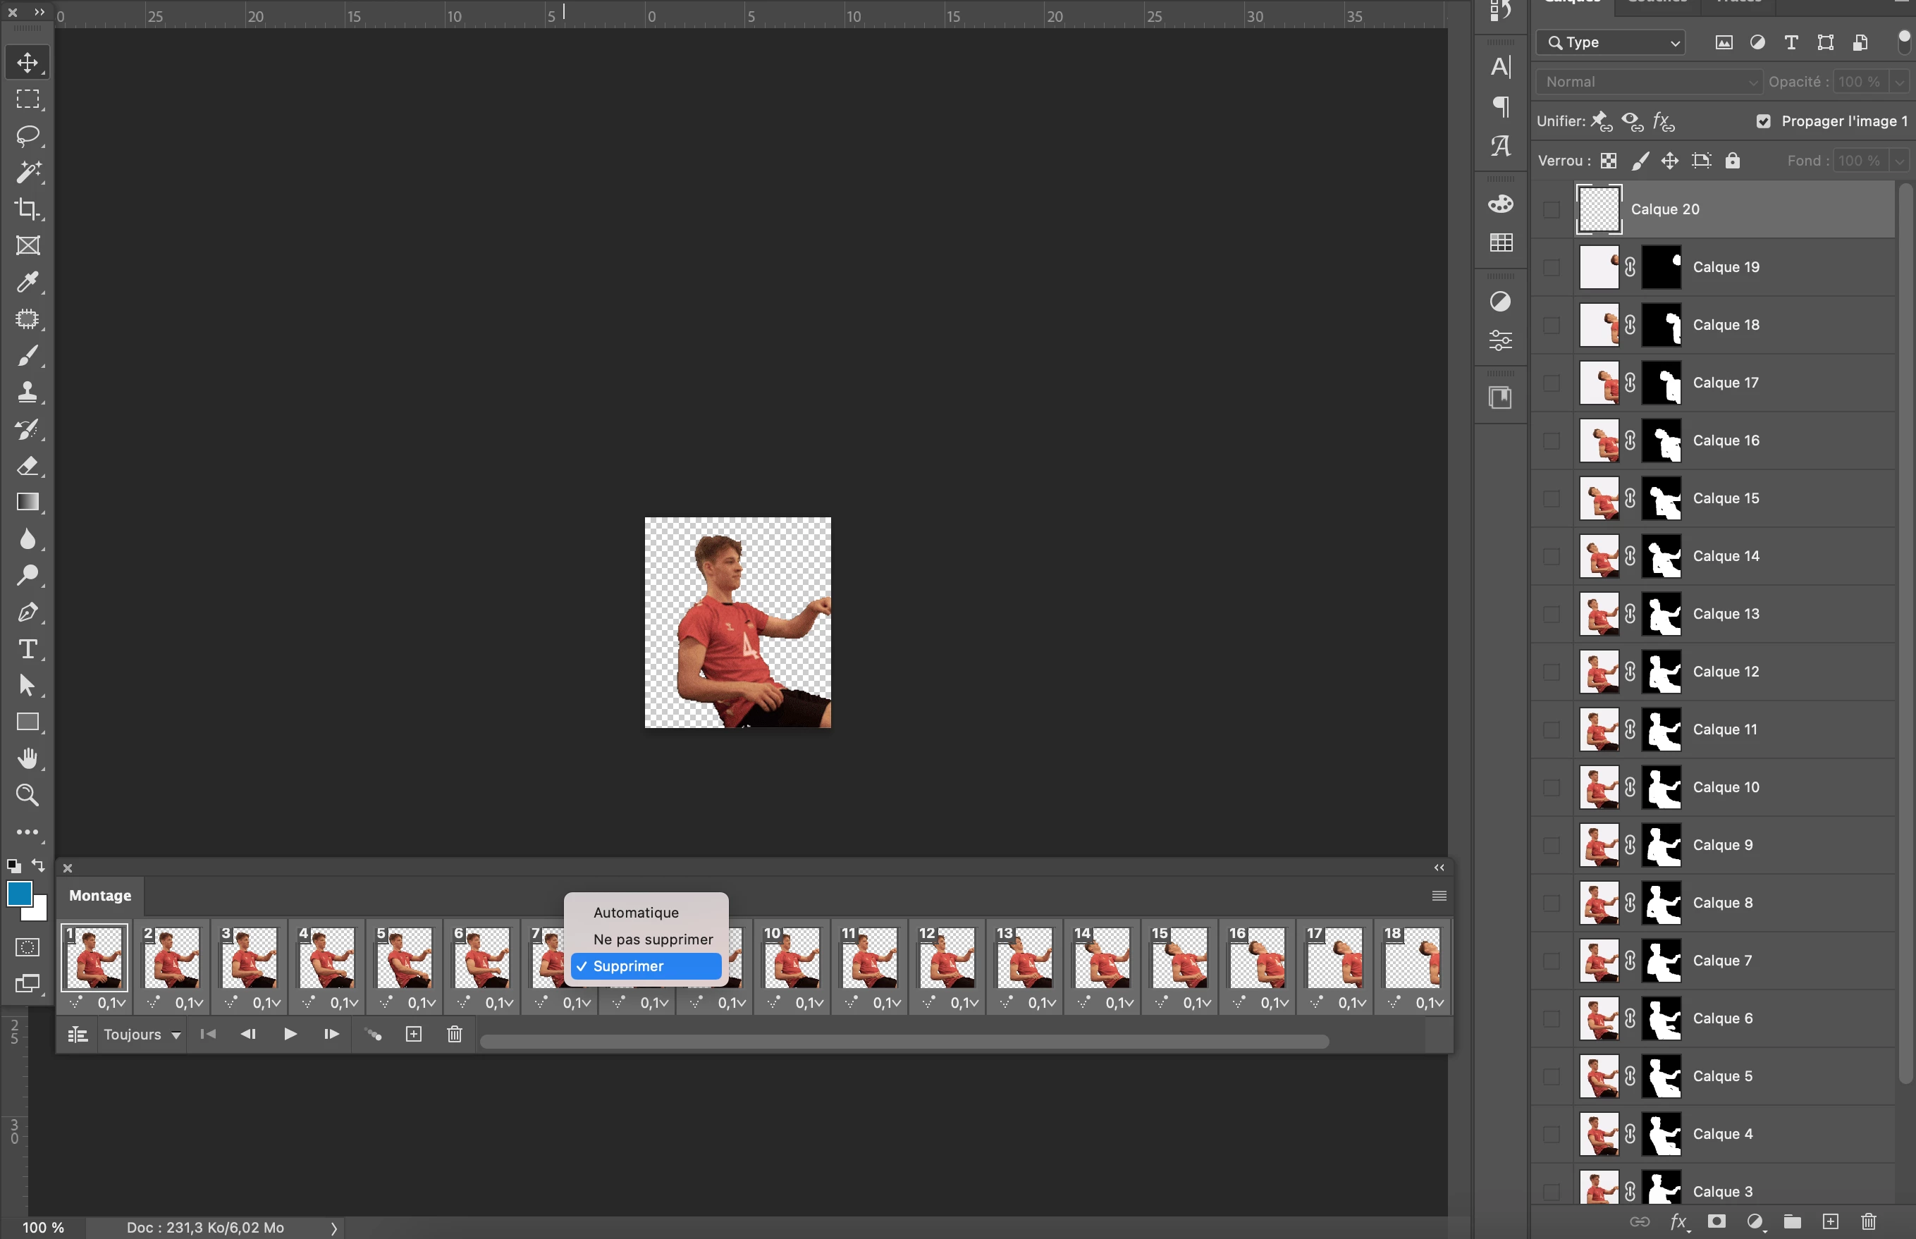
Task: Select the Move tool
Action: [27, 63]
